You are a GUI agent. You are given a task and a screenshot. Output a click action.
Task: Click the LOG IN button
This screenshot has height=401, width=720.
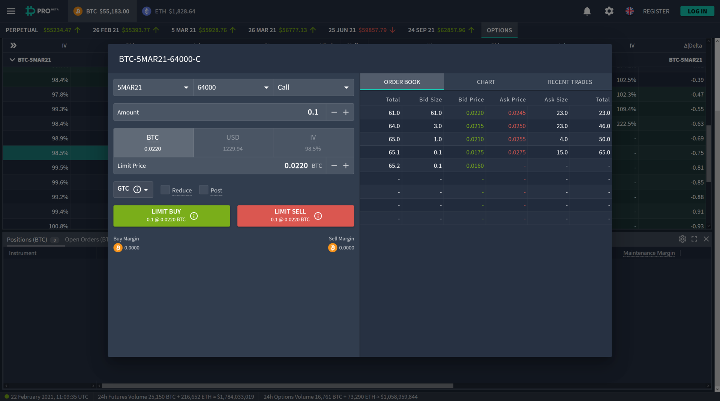point(697,11)
